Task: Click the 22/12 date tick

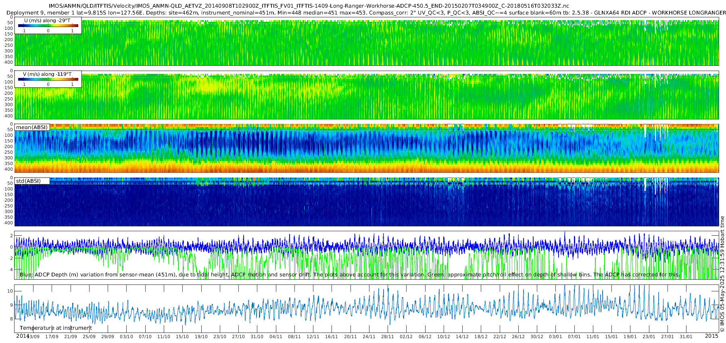Action: pyautogui.click(x=499, y=337)
